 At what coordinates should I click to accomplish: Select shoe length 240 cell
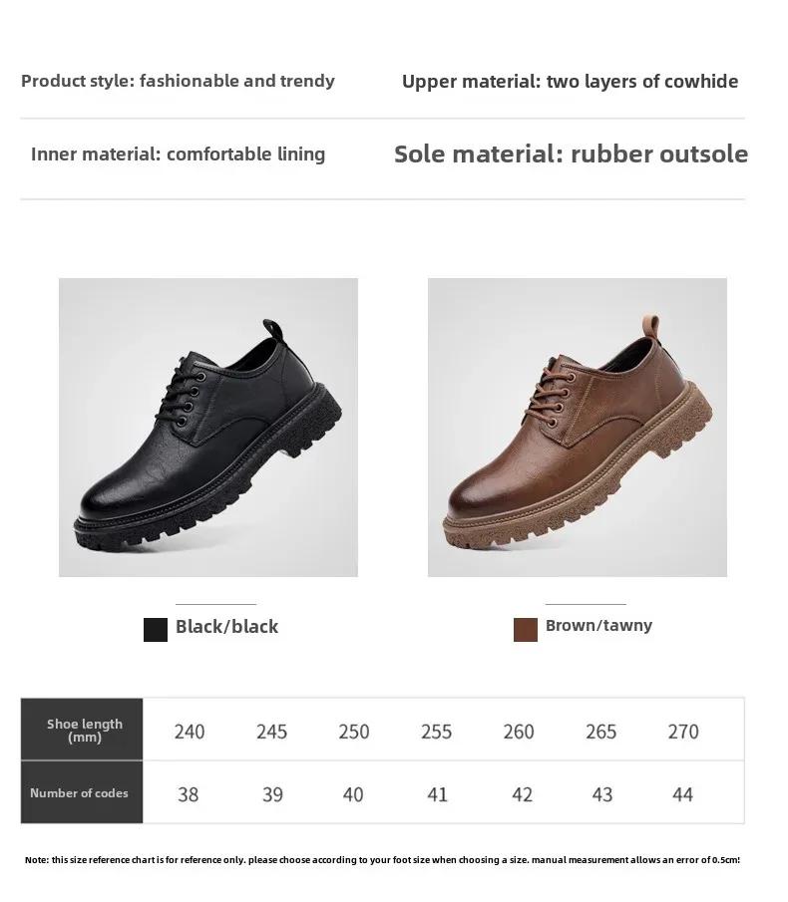[x=190, y=732]
